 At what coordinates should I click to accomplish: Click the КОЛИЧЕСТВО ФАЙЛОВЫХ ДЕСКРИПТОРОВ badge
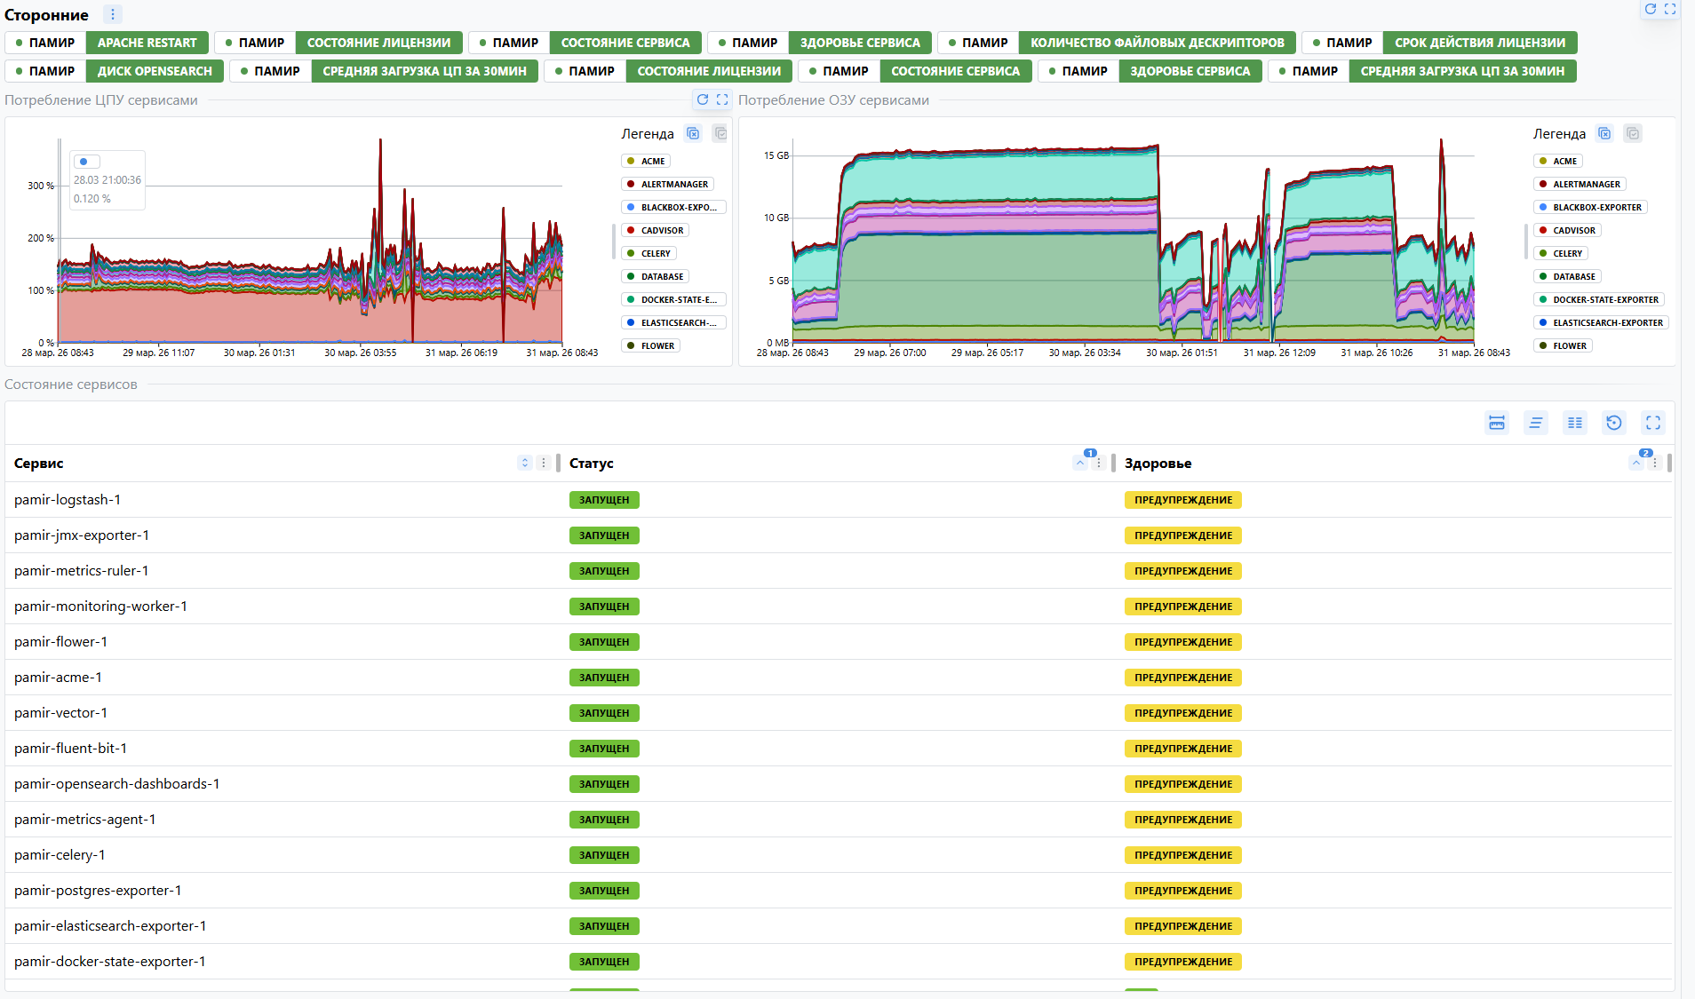pos(1157,43)
